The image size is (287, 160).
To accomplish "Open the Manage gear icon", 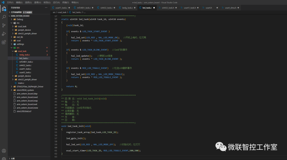I will [4, 158].
